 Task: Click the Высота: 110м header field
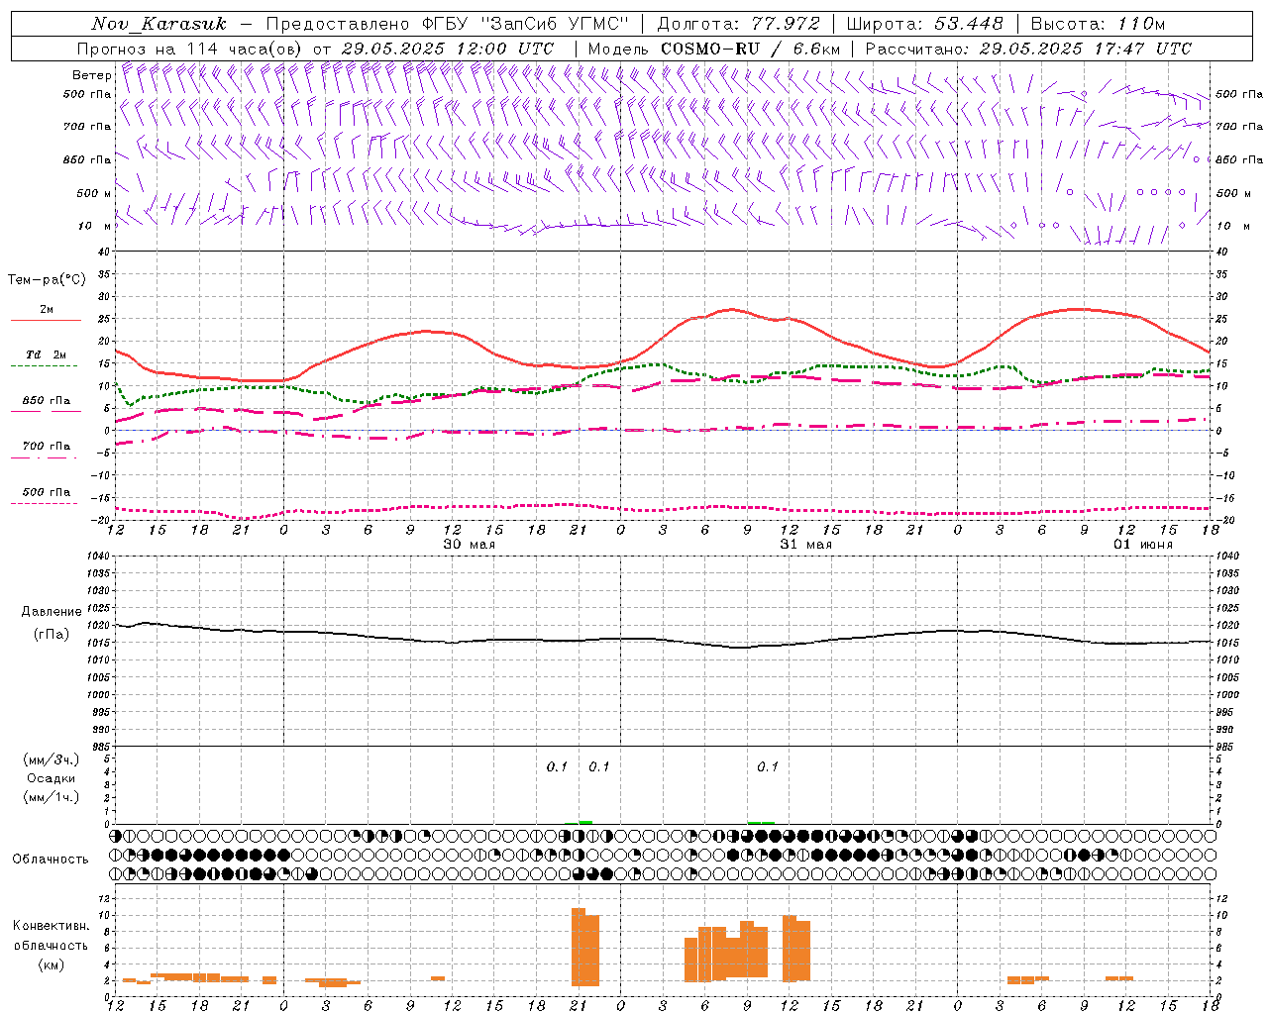(x=1099, y=24)
